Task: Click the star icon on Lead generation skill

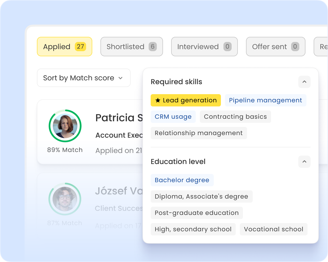Action: click(158, 100)
